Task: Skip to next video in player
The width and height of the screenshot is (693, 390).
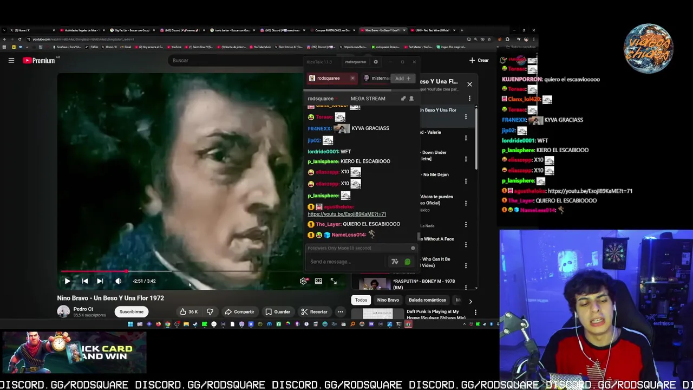Action: point(100,281)
